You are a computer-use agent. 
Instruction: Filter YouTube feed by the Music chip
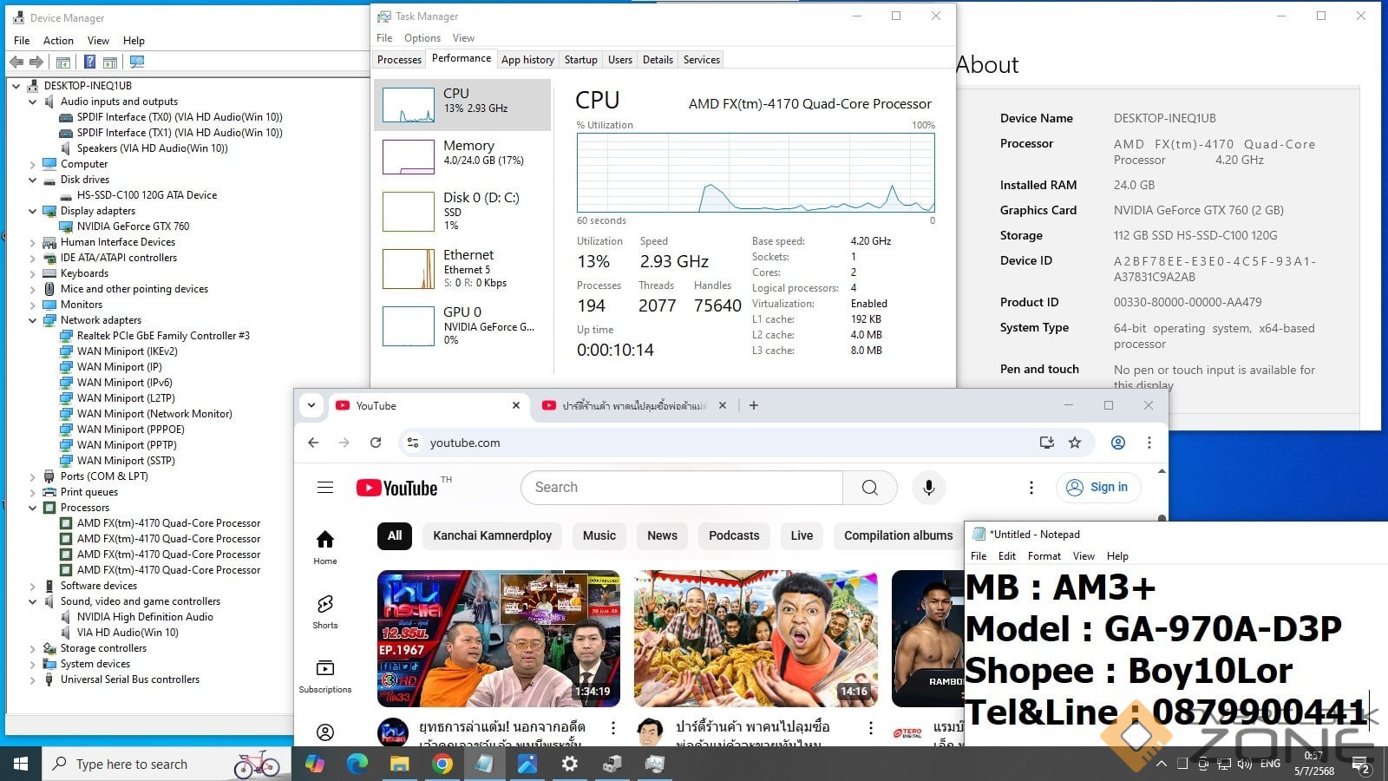coord(599,535)
